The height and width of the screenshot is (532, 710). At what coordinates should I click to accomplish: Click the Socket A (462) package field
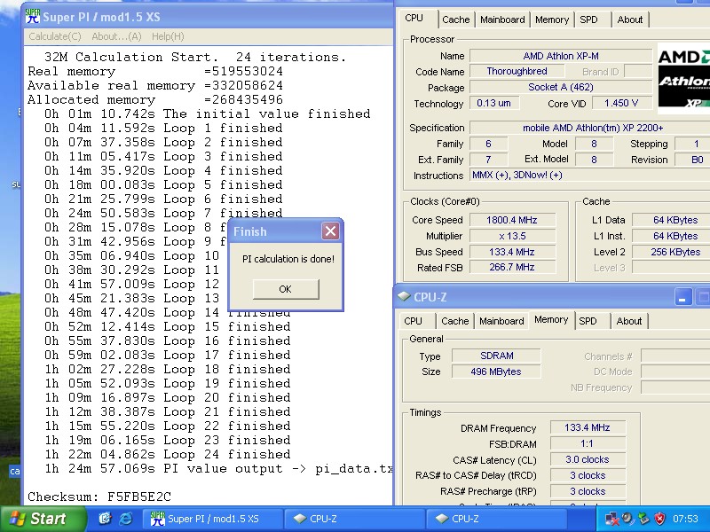(561, 87)
